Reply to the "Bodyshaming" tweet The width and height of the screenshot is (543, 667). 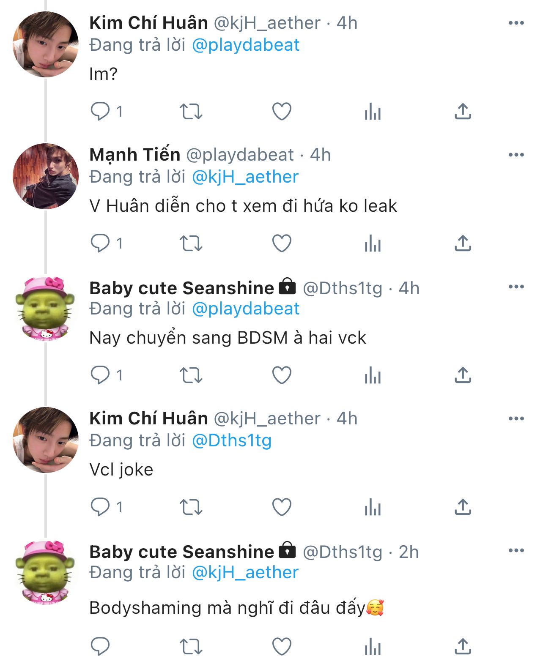(x=100, y=647)
